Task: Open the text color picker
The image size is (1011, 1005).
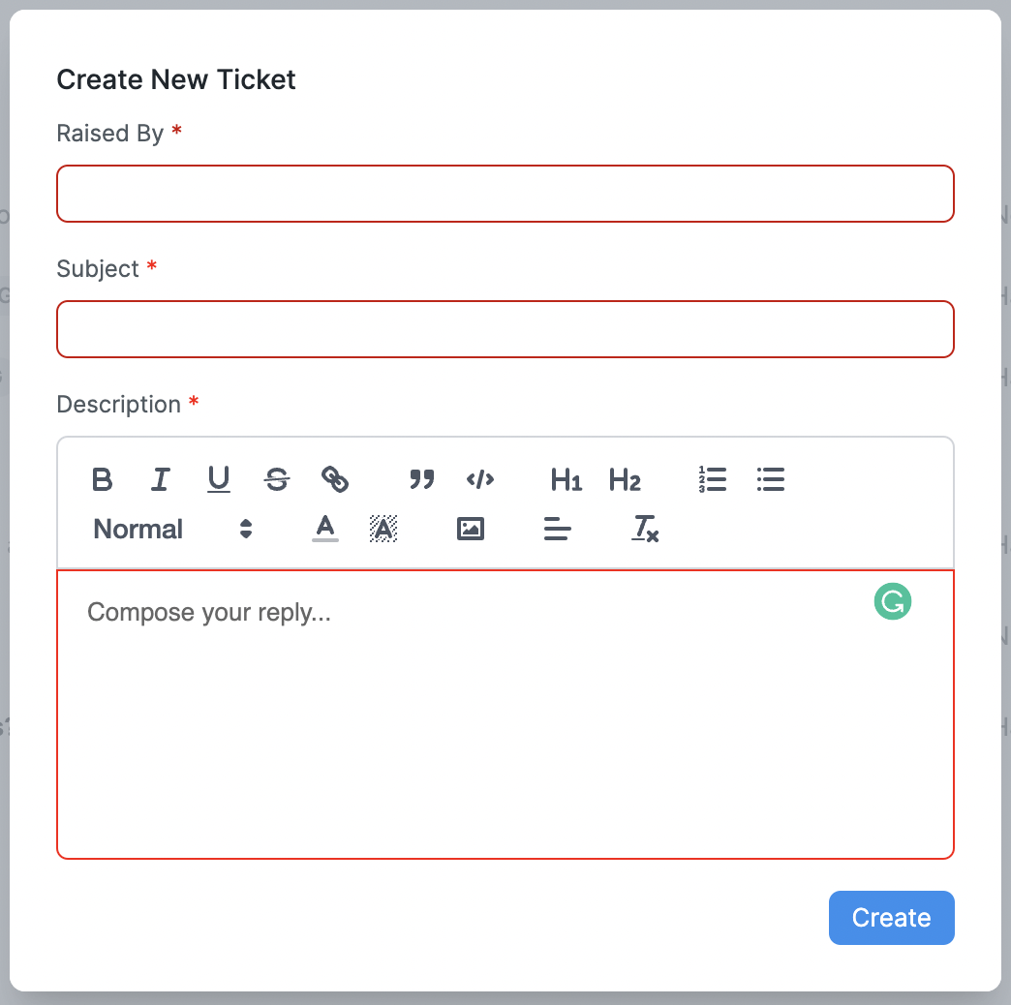Action: [x=325, y=529]
